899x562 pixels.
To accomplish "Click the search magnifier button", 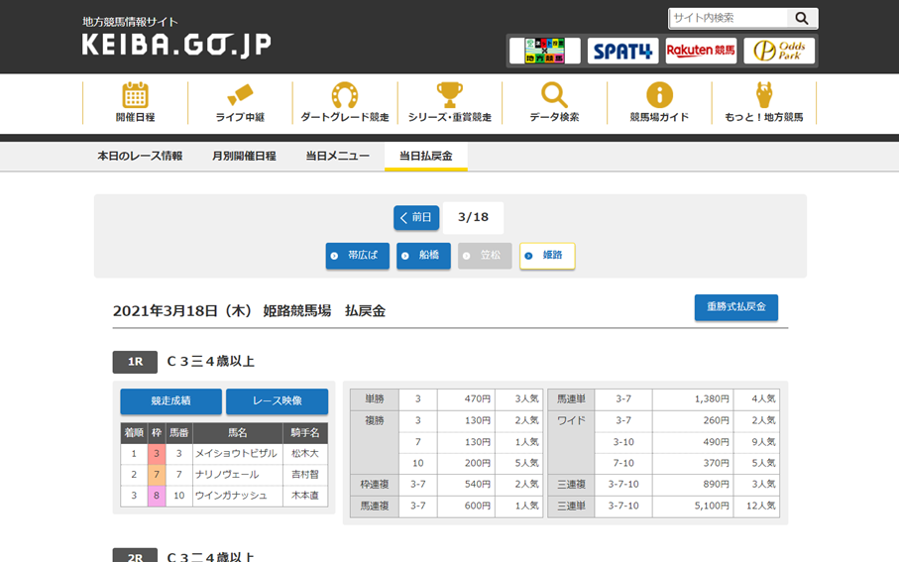I will [x=802, y=18].
